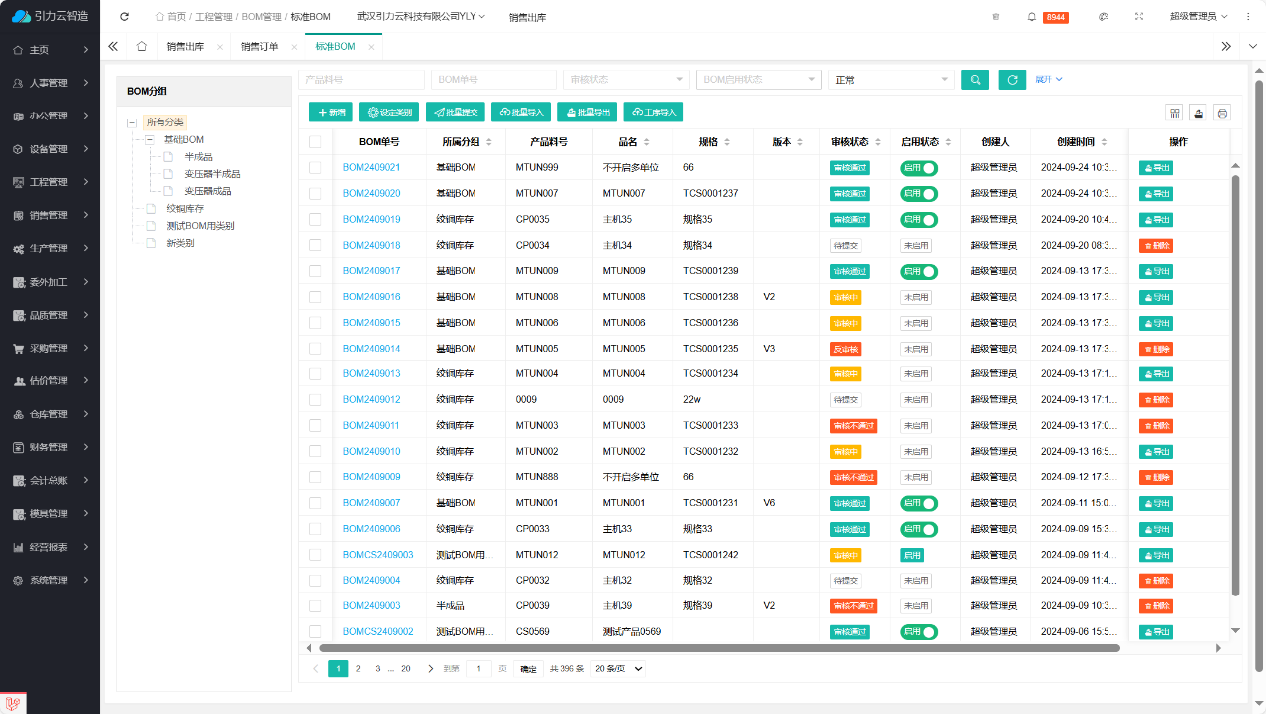Toggle enable switch for BOM2409021
This screenshot has width=1266, height=714.
pos(918,168)
